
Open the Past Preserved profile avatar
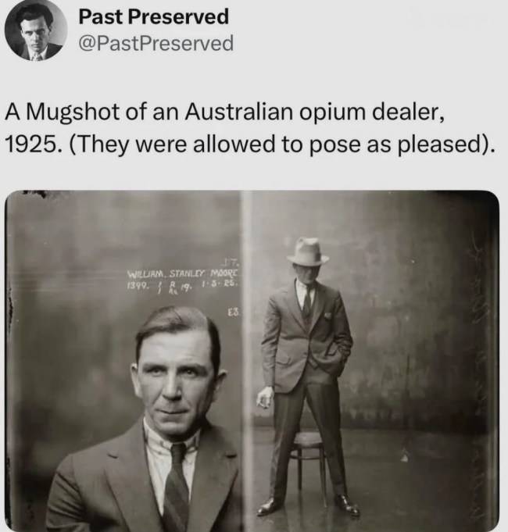tap(36, 30)
